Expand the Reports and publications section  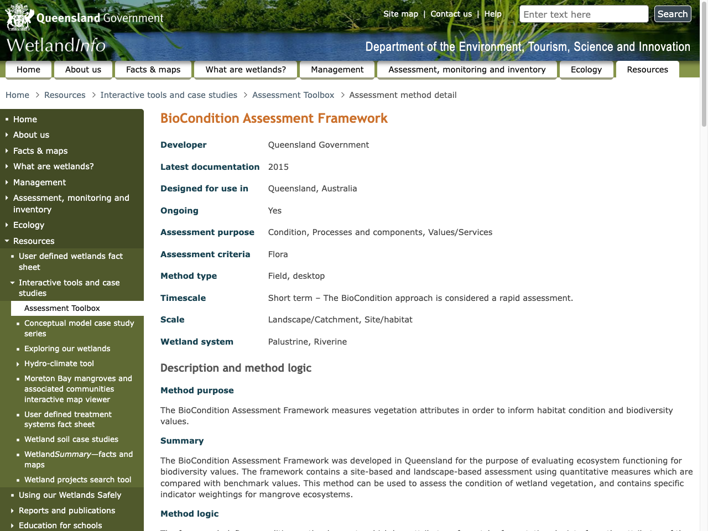(67, 511)
